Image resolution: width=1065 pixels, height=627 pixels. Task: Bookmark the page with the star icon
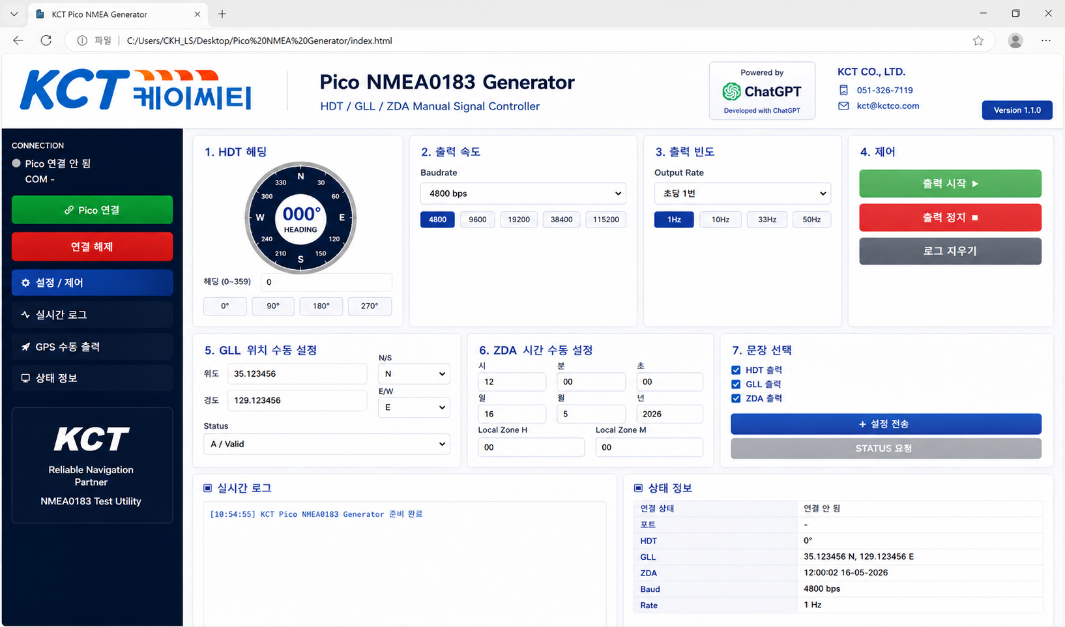(978, 40)
